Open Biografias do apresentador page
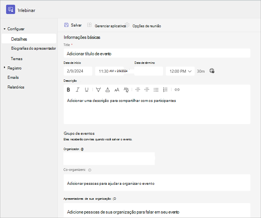 34,48
